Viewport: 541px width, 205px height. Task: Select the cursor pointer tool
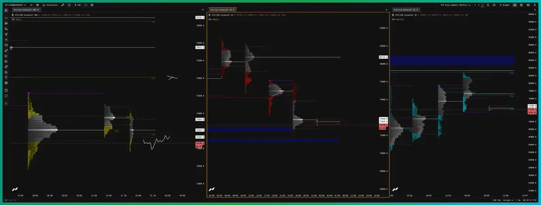point(6,9)
